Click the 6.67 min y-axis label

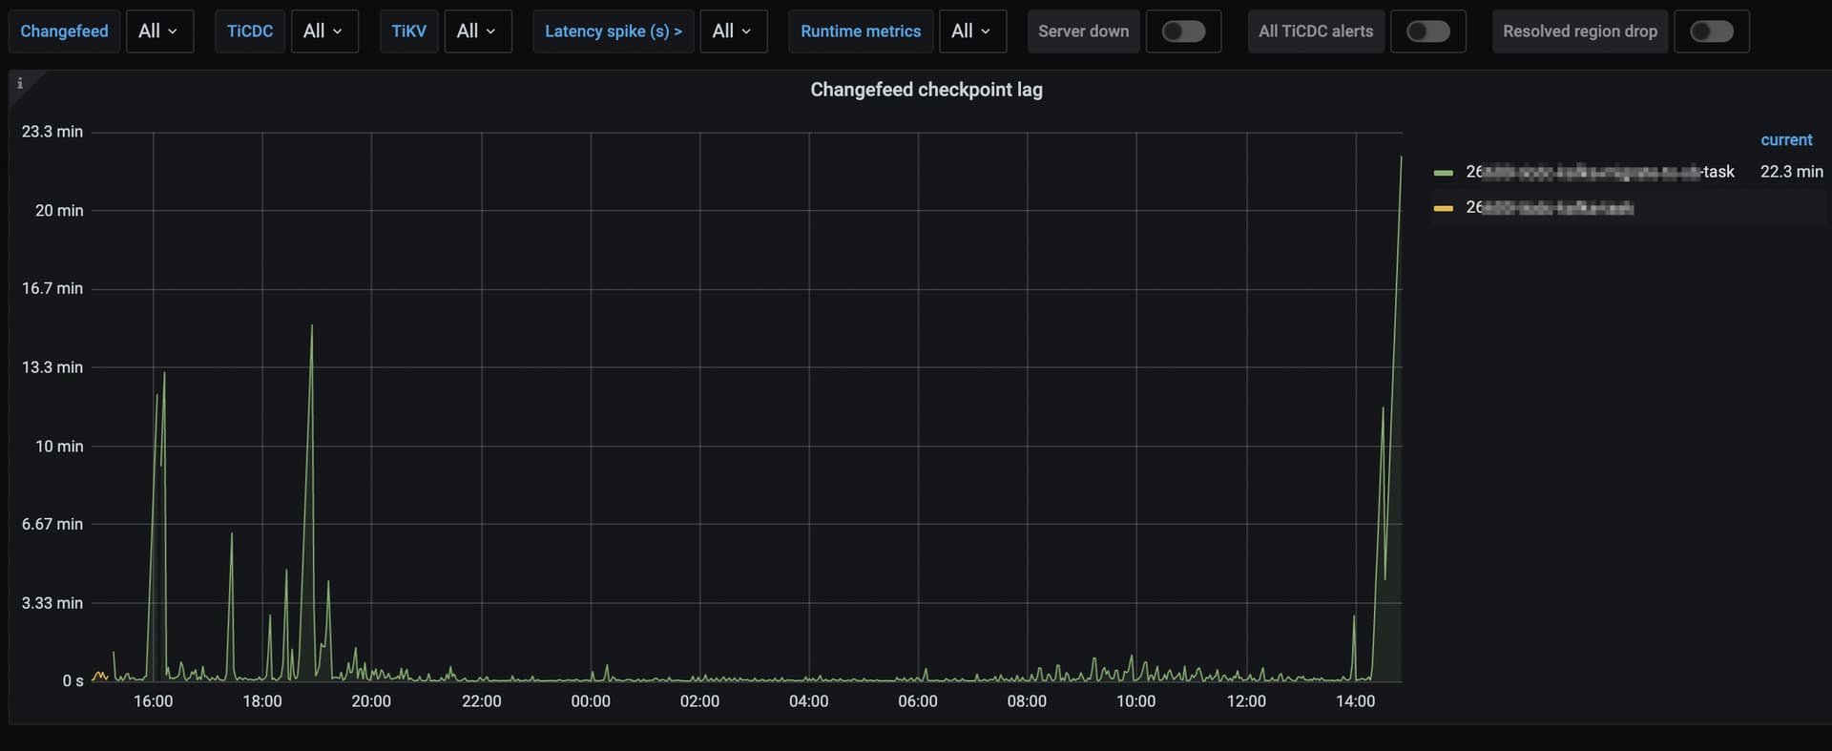pos(52,524)
